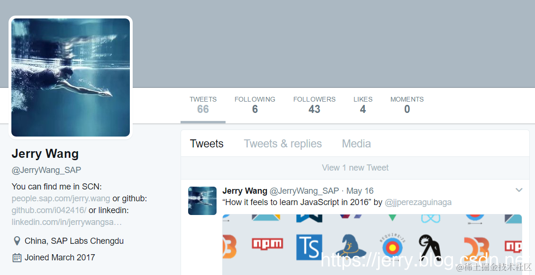Switch to Tweets & replies tab
Image resolution: width=535 pixels, height=275 pixels.
point(283,144)
